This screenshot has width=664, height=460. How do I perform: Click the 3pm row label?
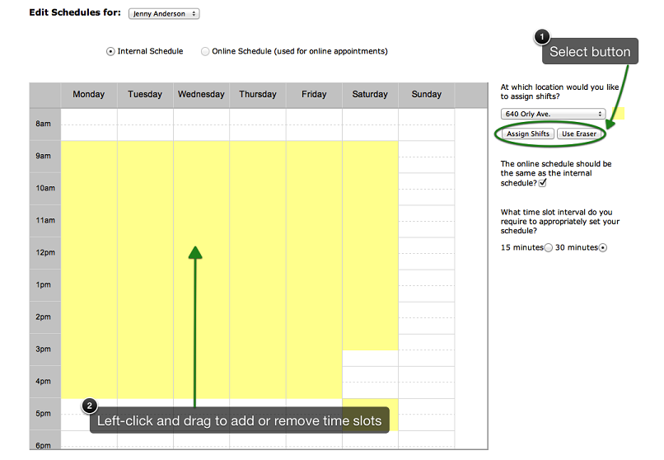(44, 350)
